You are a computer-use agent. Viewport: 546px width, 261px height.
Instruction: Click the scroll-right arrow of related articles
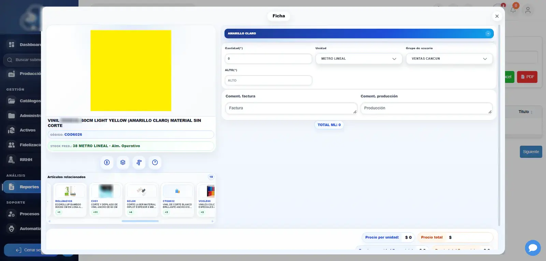(212, 221)
